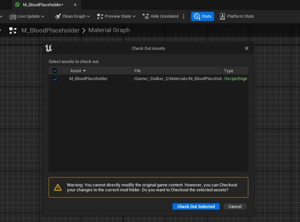Toggle the select-all assets checkbox
The image size is (300, 222).
55,70
